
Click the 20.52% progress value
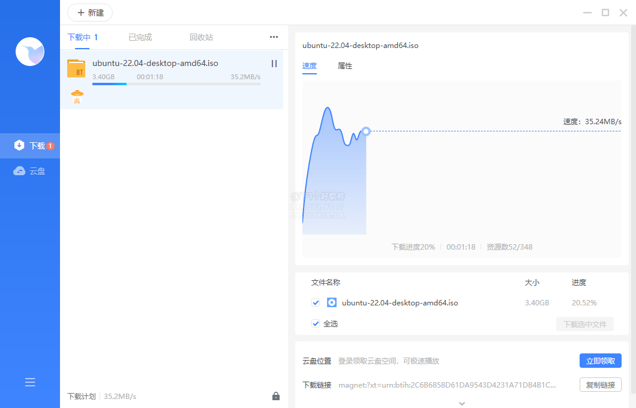coord(584,303)
